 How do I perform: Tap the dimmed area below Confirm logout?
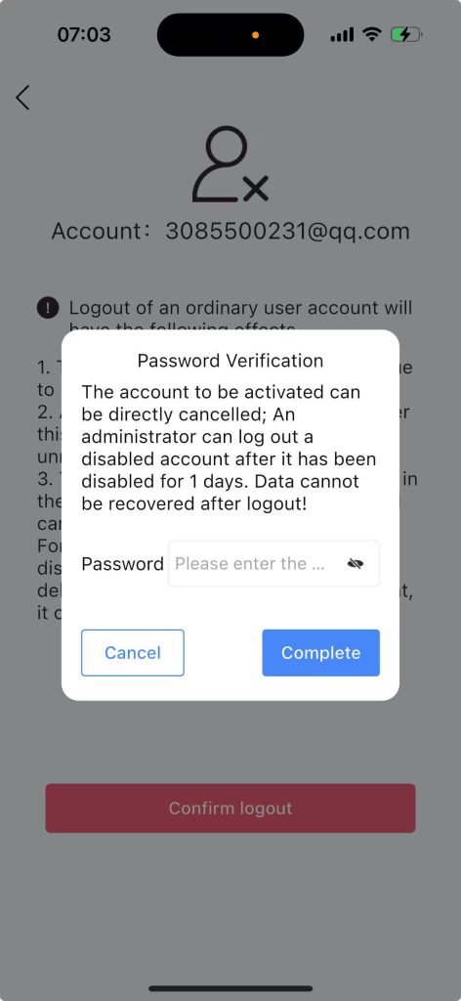230,906
